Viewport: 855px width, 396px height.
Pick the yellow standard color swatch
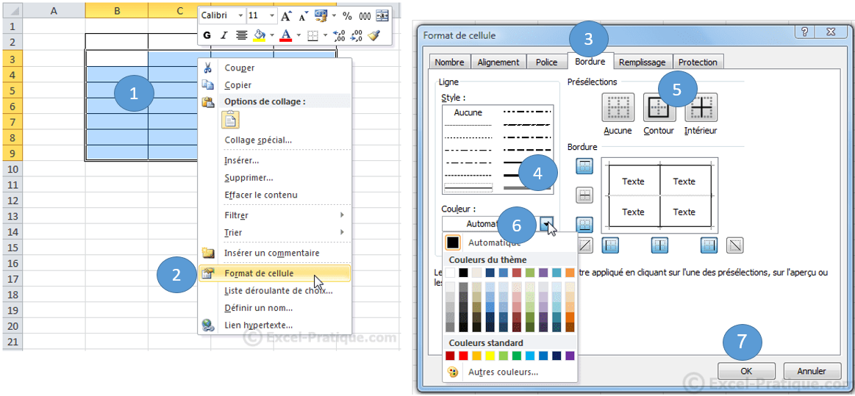(490, 356)
